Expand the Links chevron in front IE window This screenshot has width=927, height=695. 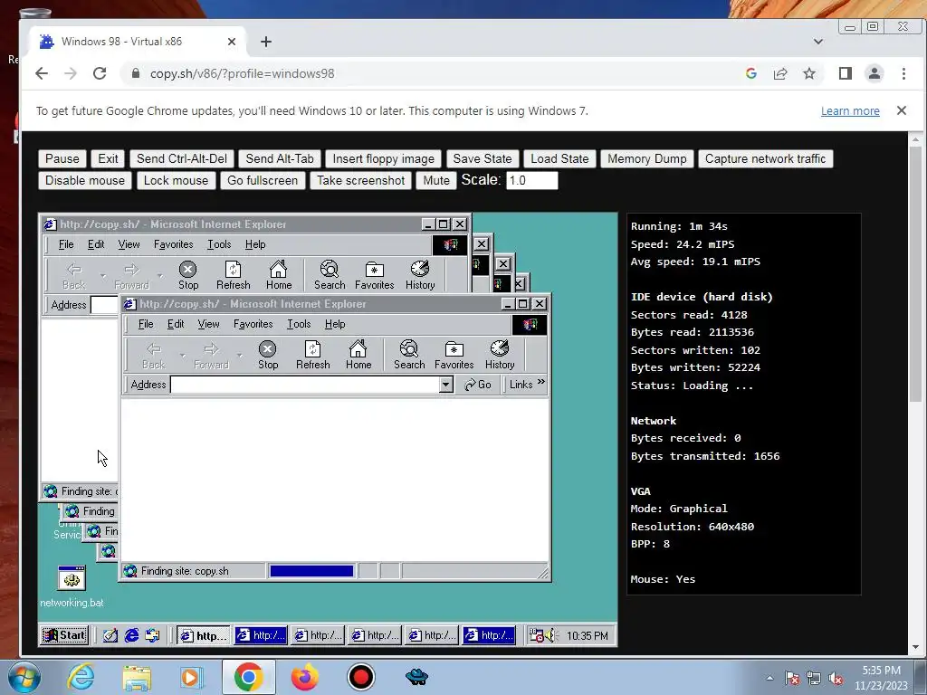tap(541, 383)
